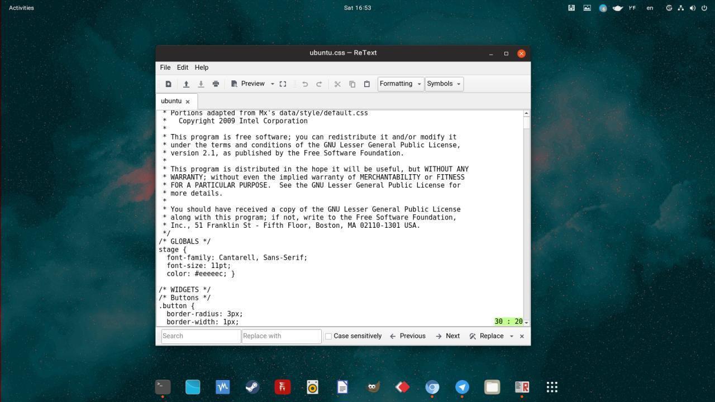Toggle fullscreen mode icon
The width and height of the screenshot is (715, 402).
click(x=283, y=84)
